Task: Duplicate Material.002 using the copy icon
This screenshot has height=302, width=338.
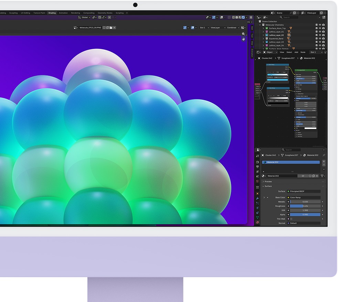Action: click(314, 176)
